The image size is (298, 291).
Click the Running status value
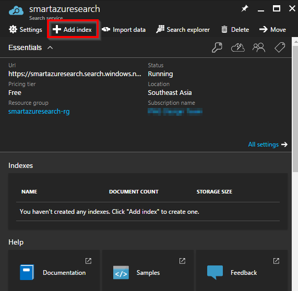click(x=160, y=74)
